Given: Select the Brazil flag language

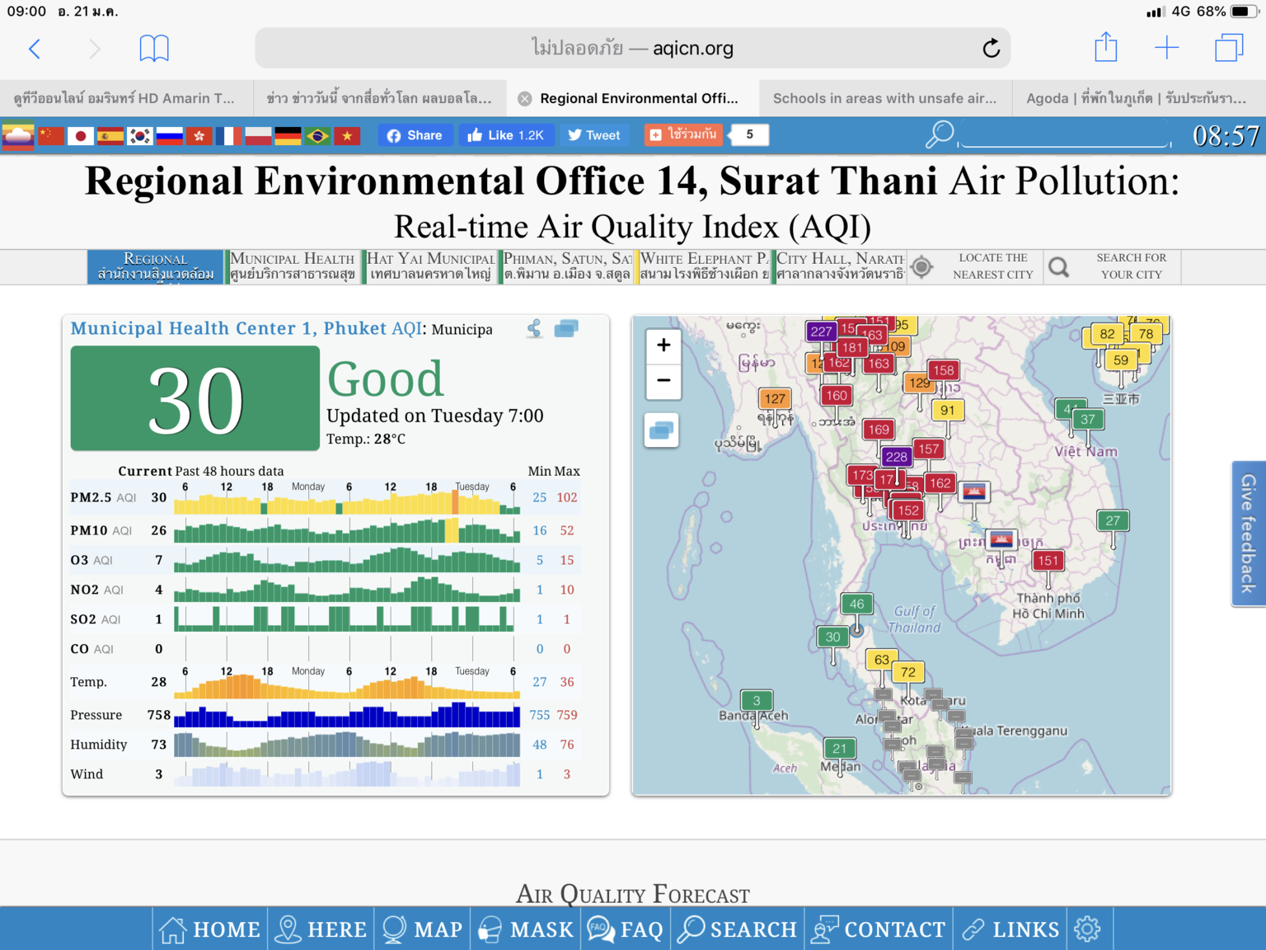Looking at the screenshot, I should pos(317,135).
